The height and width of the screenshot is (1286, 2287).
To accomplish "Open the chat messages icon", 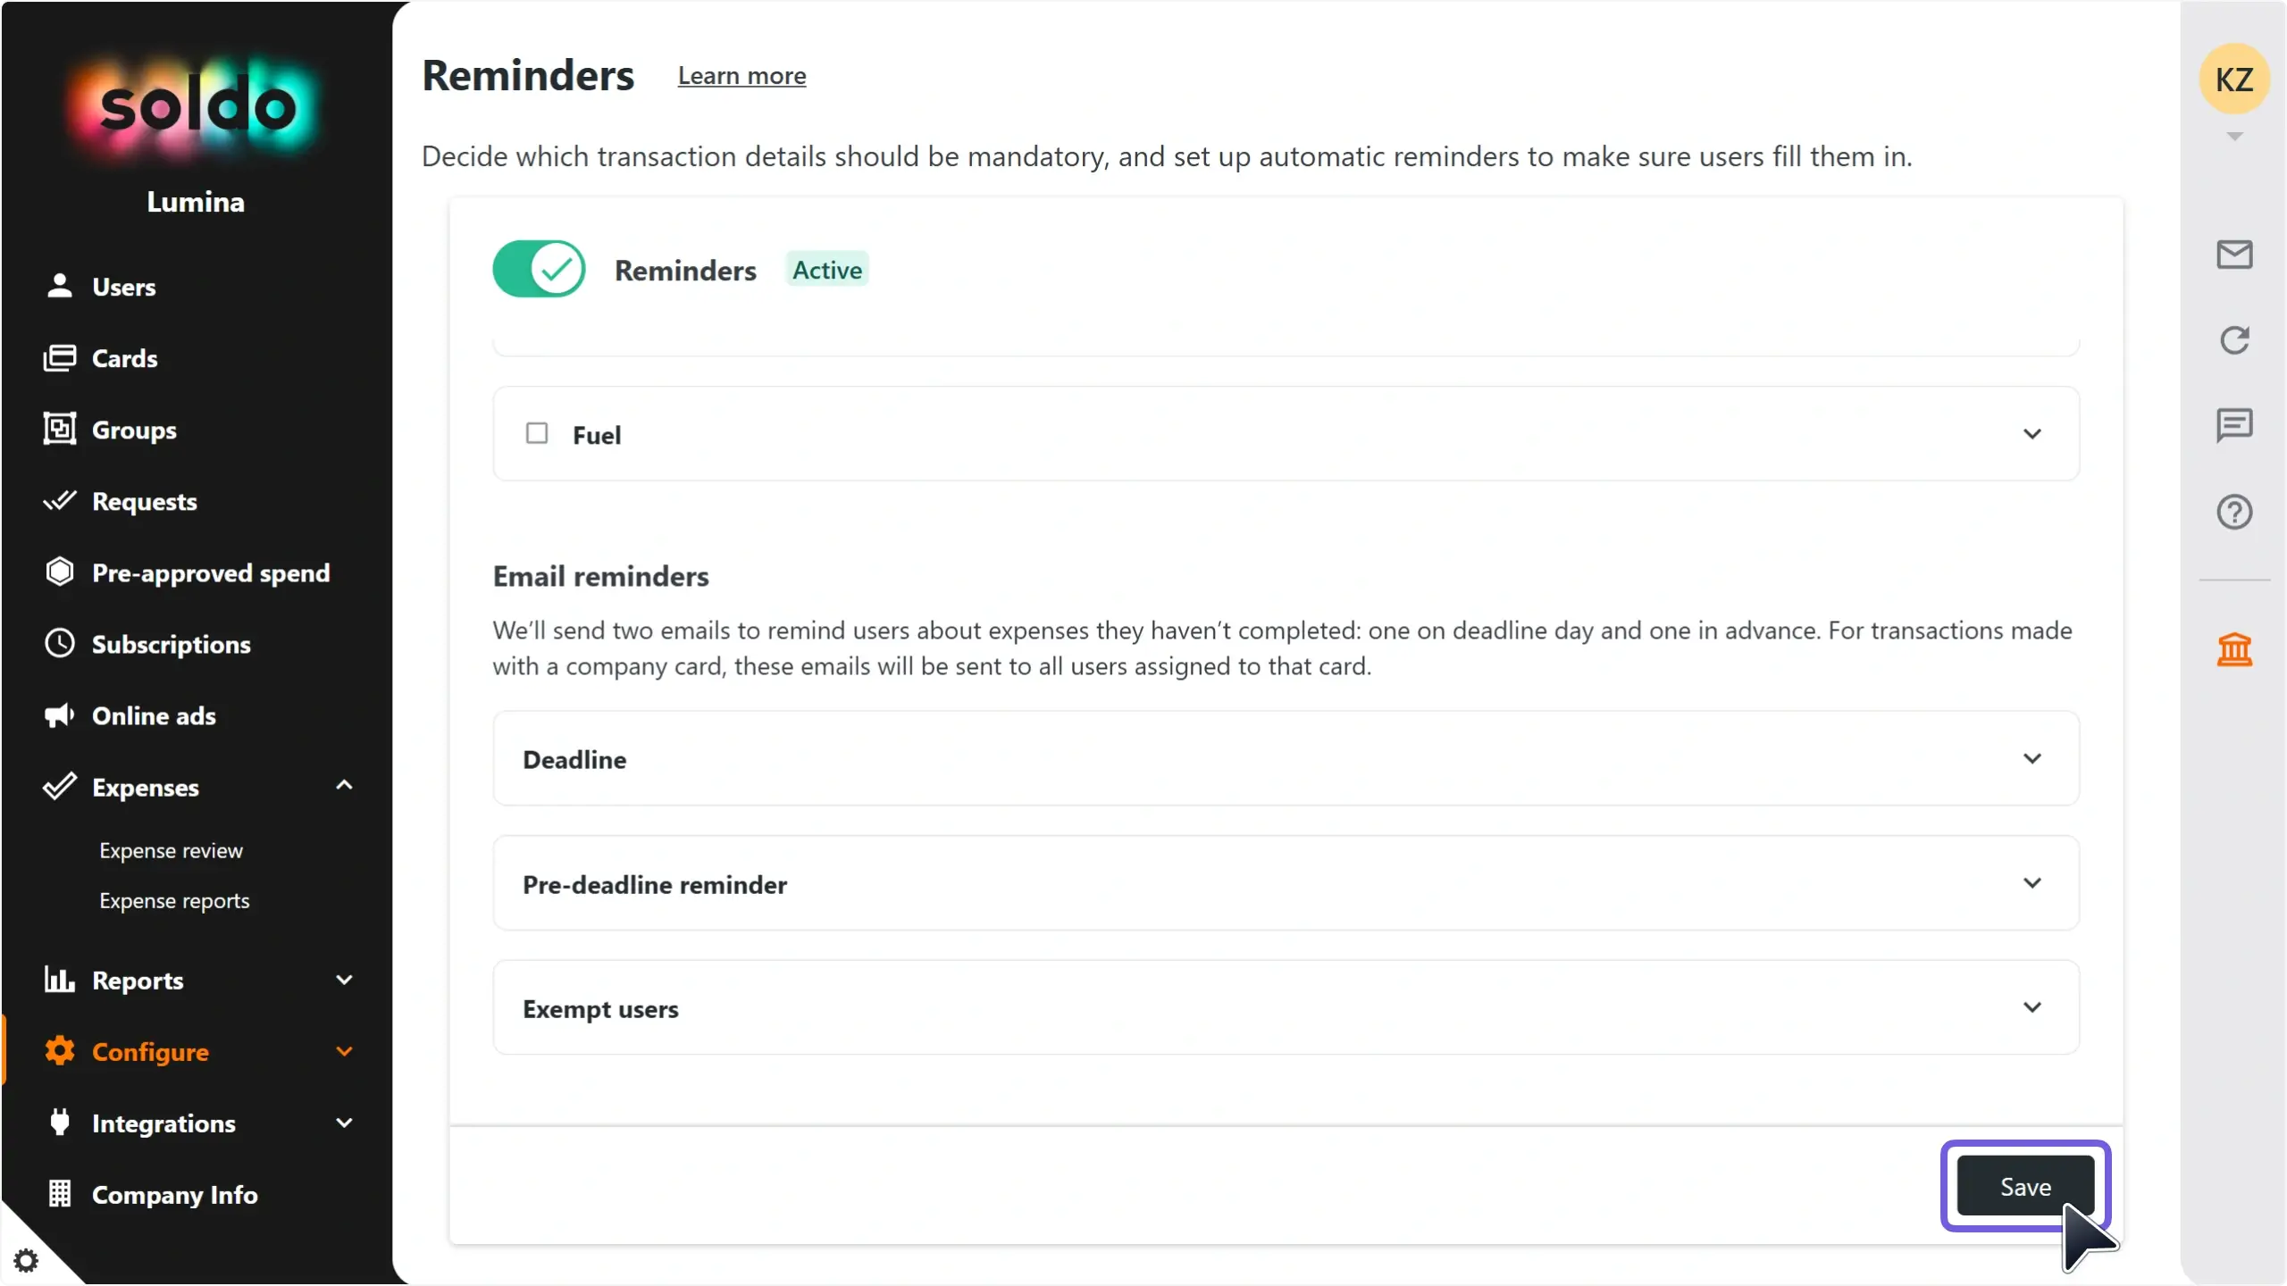I will [x=2233, y=425].
